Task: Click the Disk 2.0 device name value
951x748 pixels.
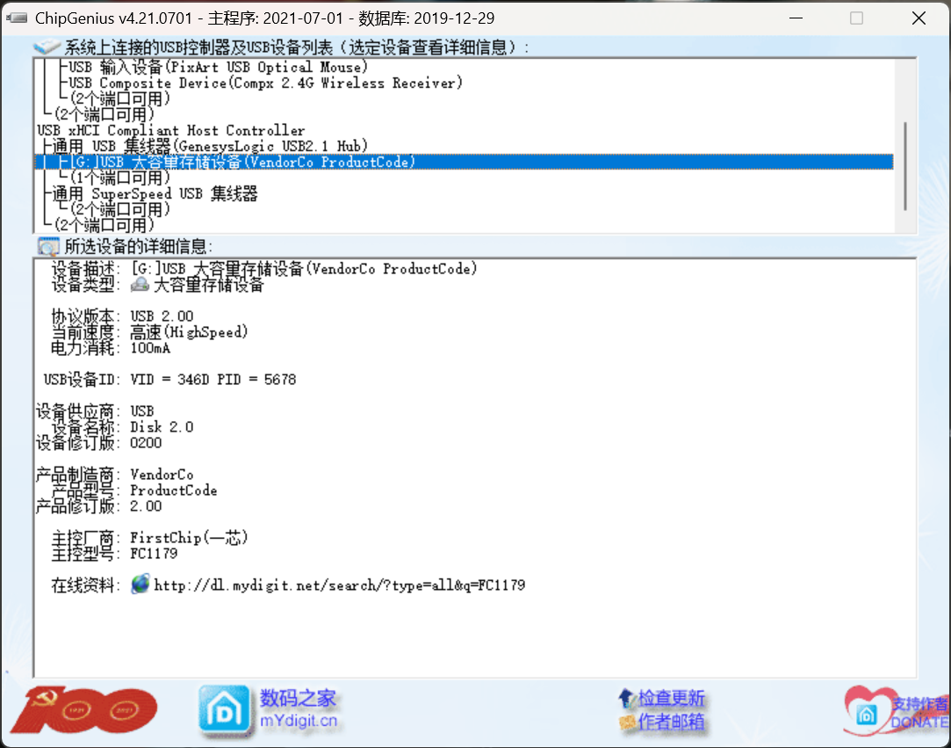Action: [162, 427]
